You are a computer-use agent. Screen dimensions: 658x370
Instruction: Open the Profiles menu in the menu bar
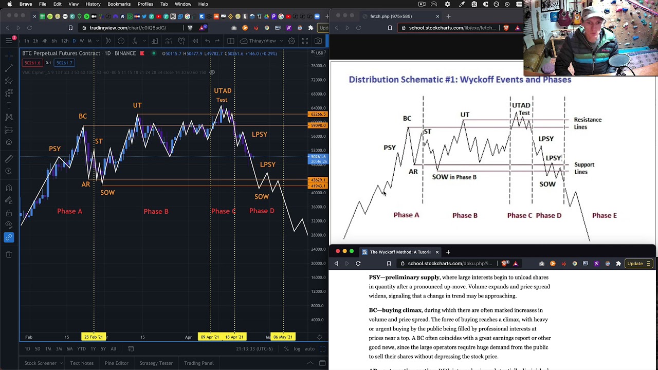point(145,4)
